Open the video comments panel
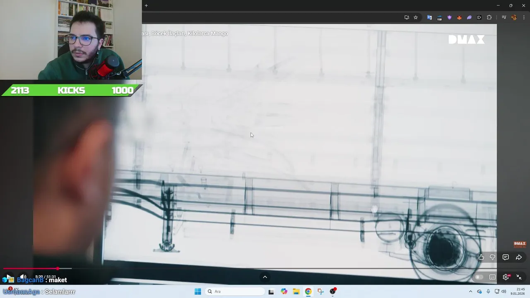 coord(506,257)
